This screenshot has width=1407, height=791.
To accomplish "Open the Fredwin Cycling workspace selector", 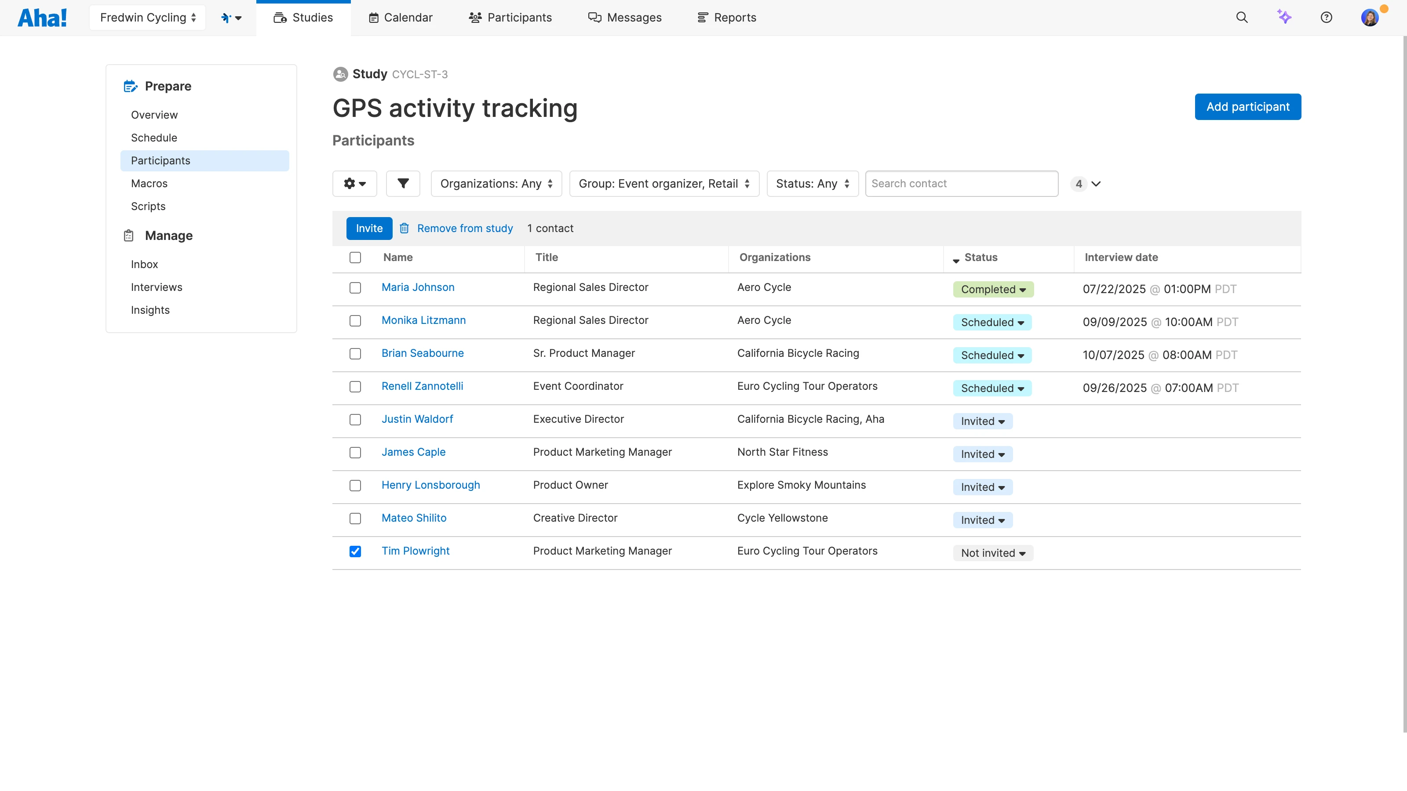I will pos(147,18).
